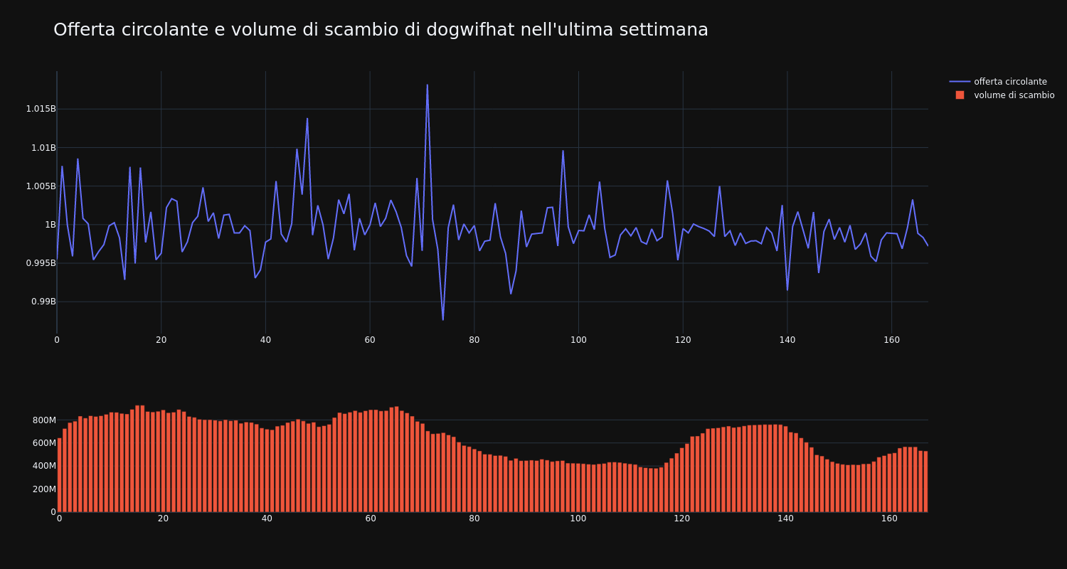This screenshot has width=1067, height=569.
Task: Click the lowest dip of the line chart
Action: [442, 320]
